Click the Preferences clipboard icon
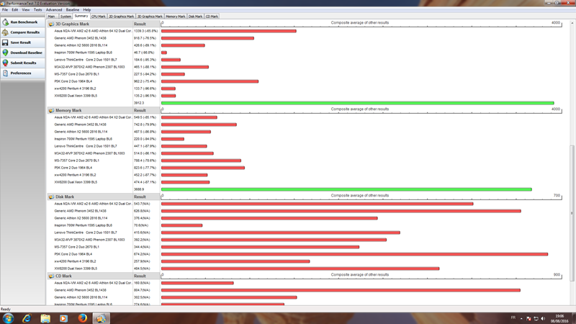Screen dimensions: 576x324 (x=5, y=73)
